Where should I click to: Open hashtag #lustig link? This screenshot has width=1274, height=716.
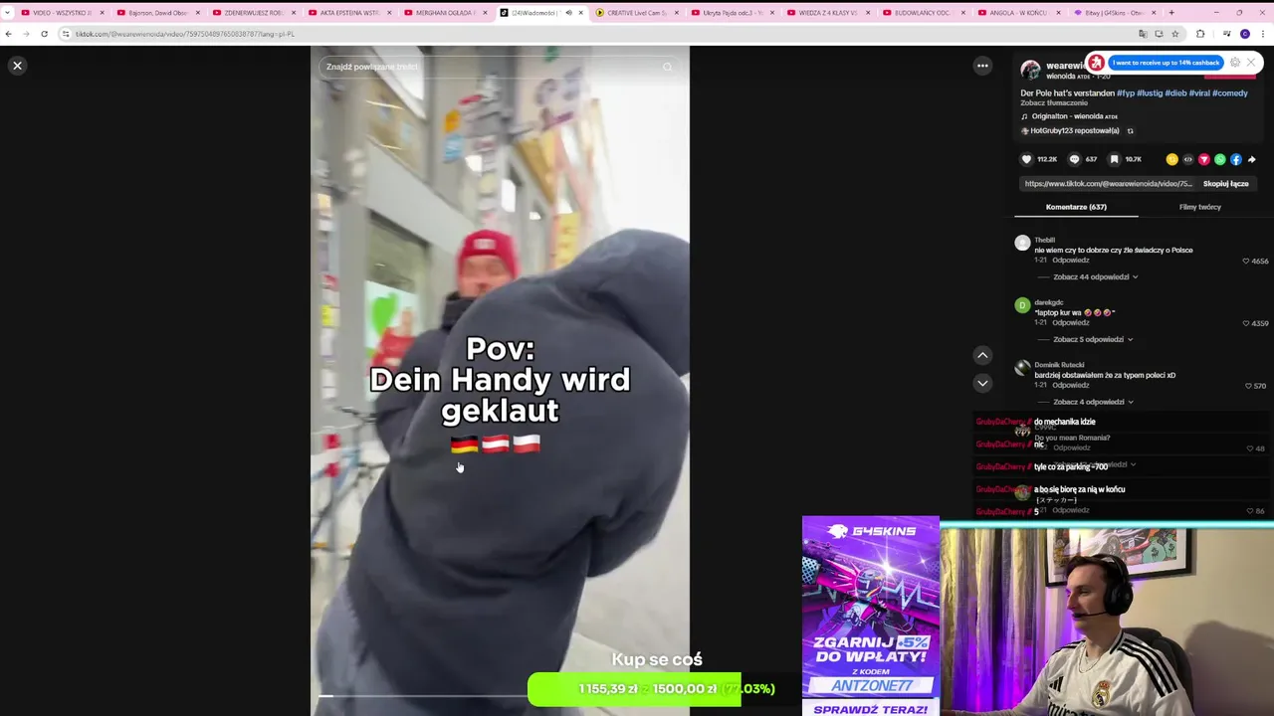coord(1150,93)
